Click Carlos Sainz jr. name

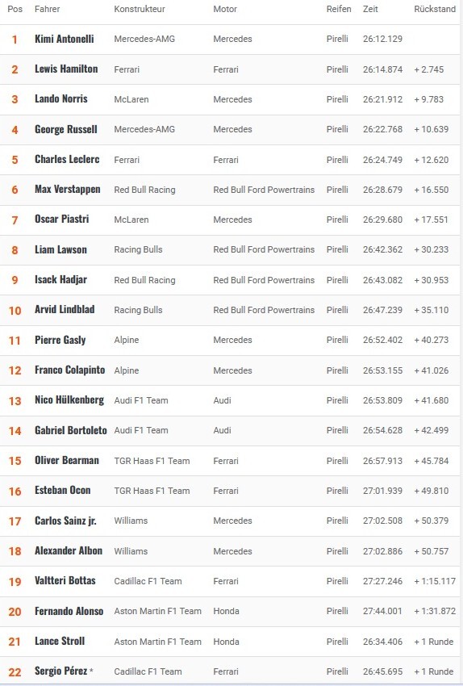point(65,521)
